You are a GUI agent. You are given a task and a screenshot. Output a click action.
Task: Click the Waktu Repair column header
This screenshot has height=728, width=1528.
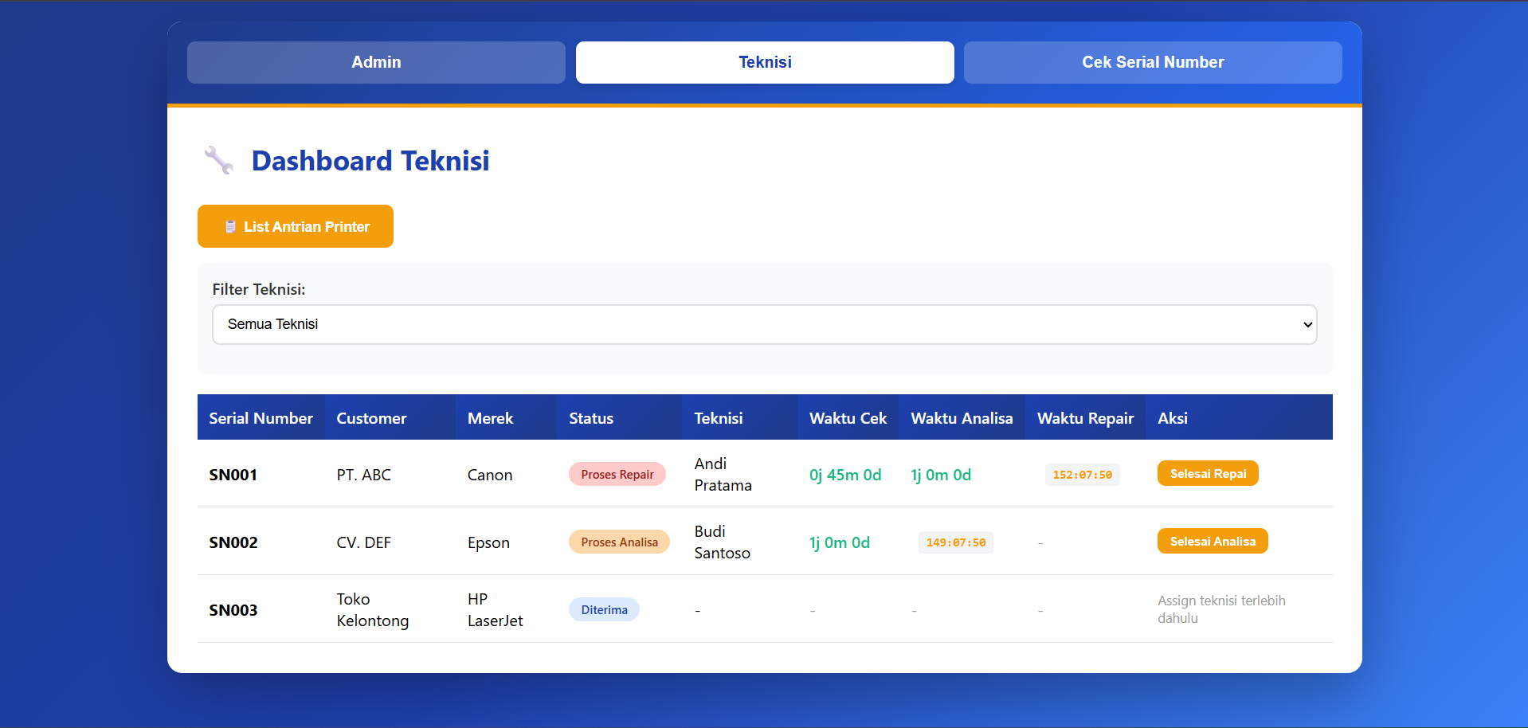(x=1084, y=418)
